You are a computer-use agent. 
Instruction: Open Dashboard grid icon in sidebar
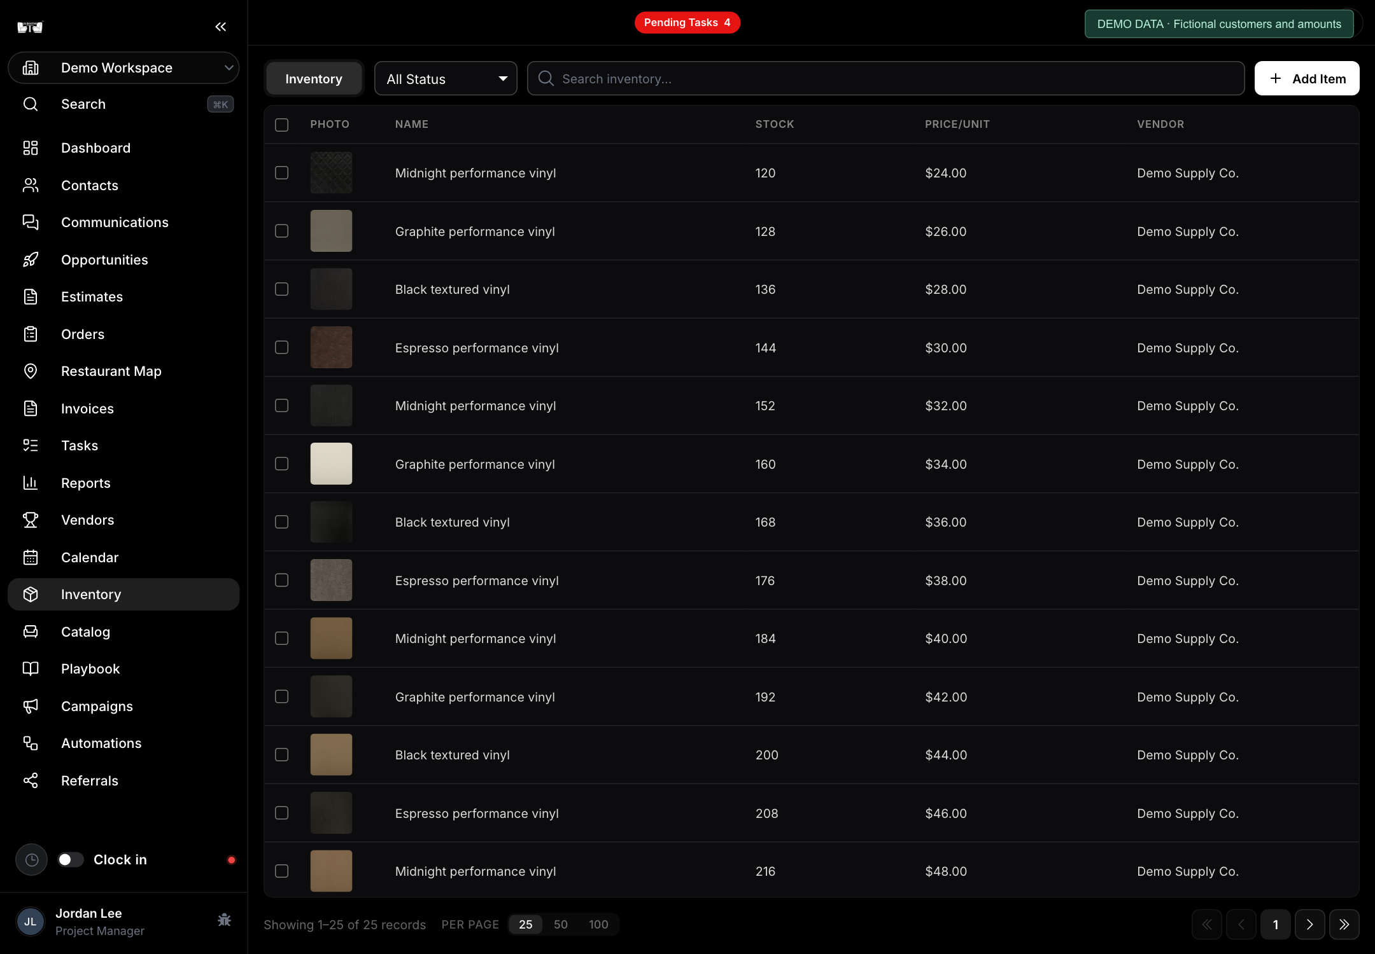point(31,148)
